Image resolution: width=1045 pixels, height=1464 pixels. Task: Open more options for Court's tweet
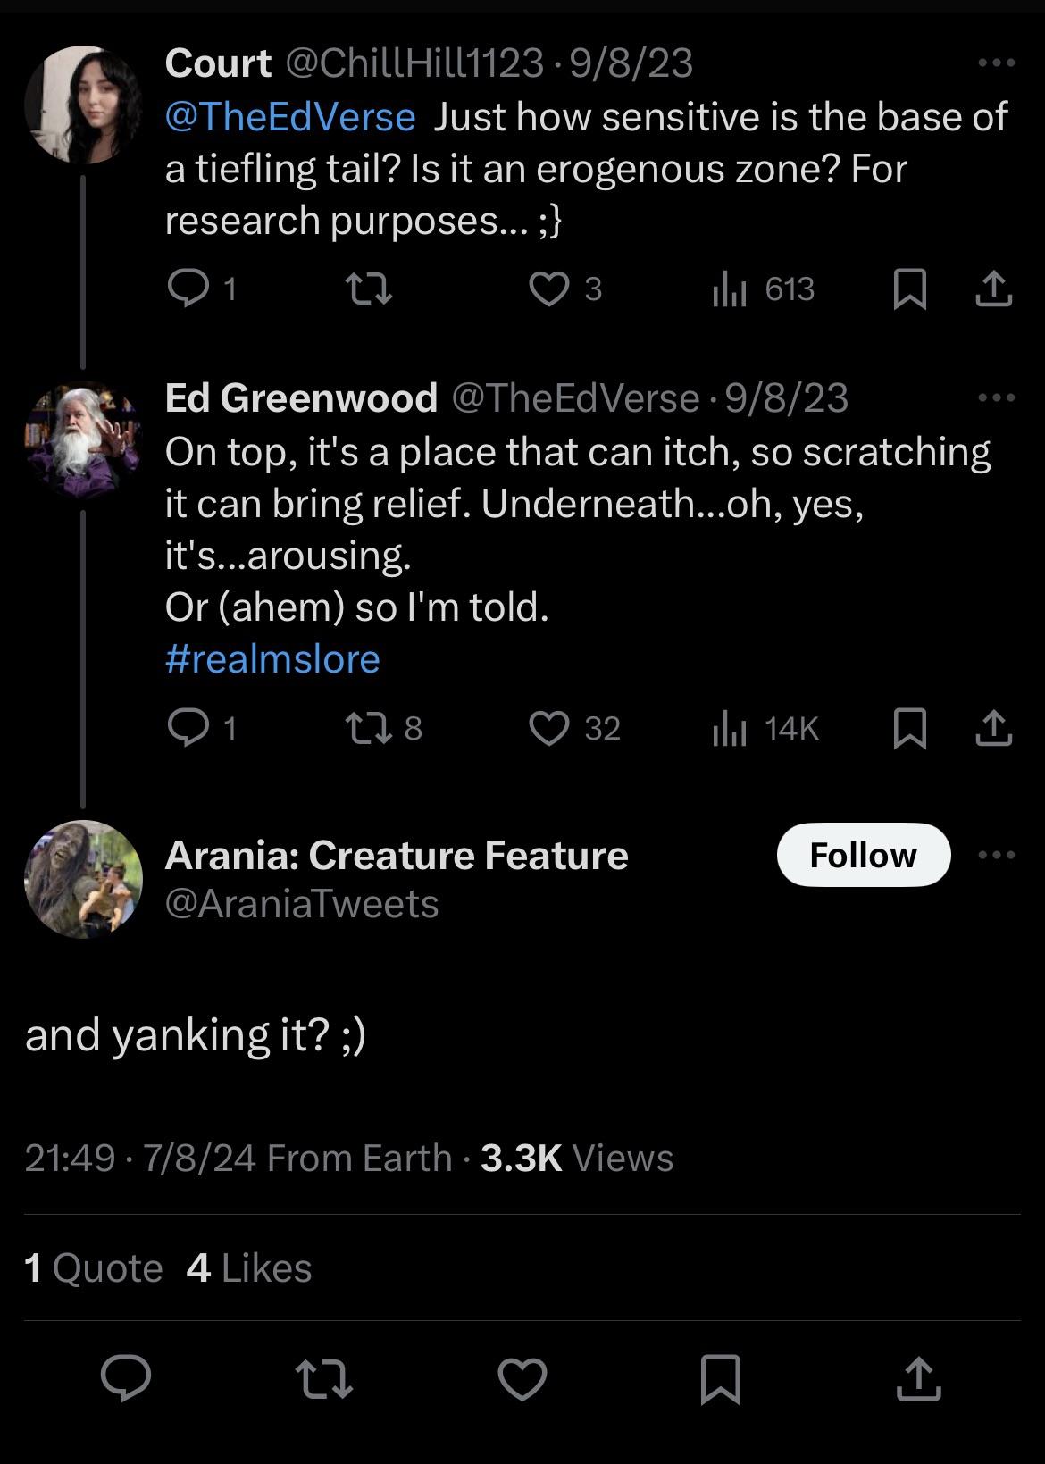[997, 63]
